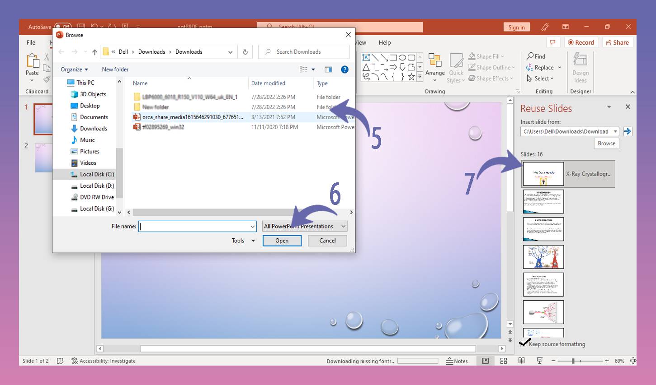The height and width of the screenshot is (385, 656).
Task: Click the Paste clipboard icon
Action: tap(32, 61)
